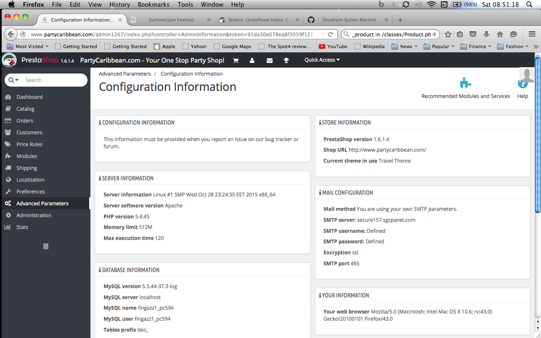The width and height of the screenshot is (541, 338).
Task: Open the YouTube bookmark
Action: 333,46
